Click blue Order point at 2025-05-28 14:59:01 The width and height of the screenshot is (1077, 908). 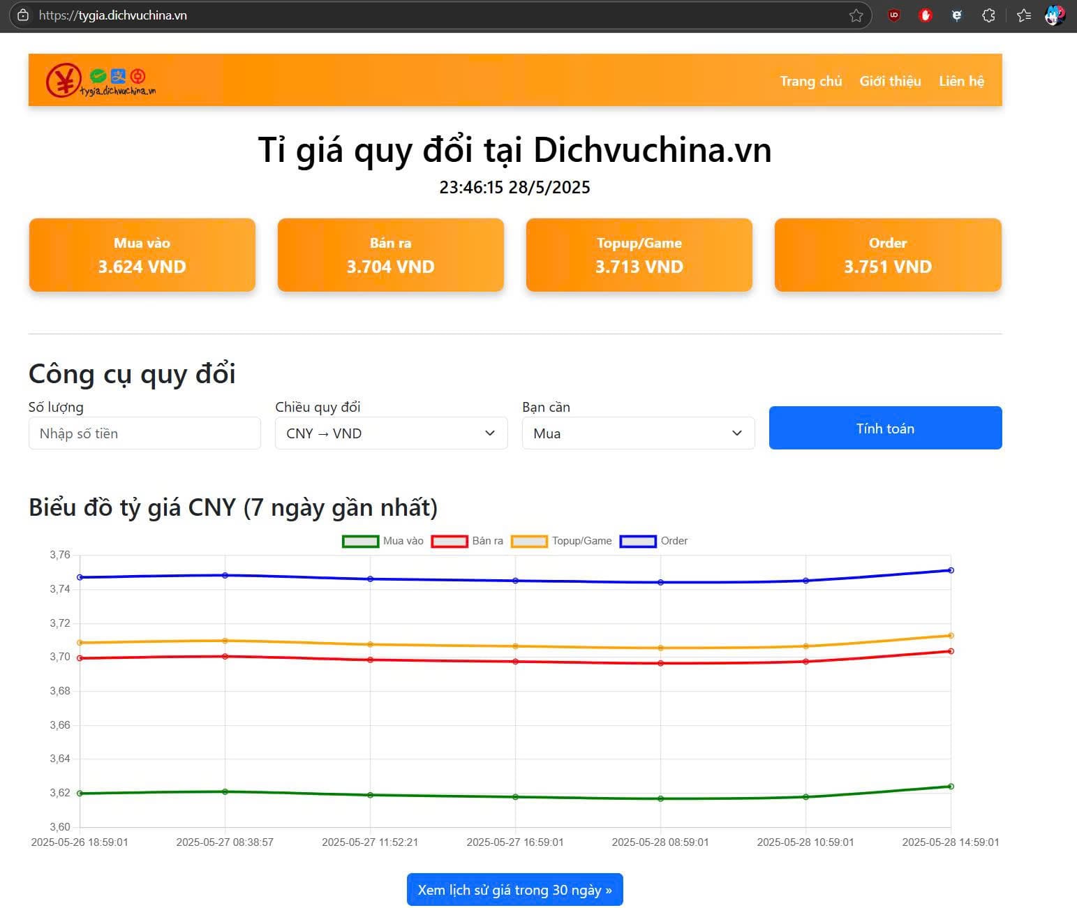coord(951,570)
